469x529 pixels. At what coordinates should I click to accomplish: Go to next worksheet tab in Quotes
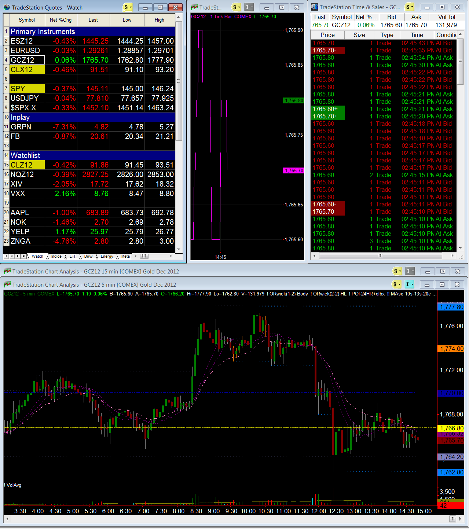point(18,256)
